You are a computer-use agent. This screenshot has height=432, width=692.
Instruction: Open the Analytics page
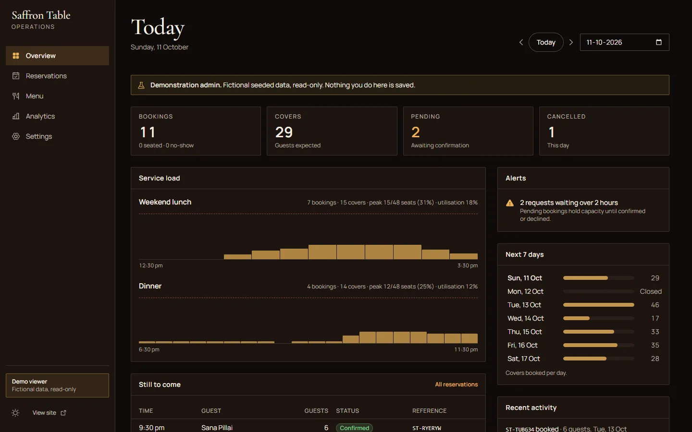(x=57, y=116)
